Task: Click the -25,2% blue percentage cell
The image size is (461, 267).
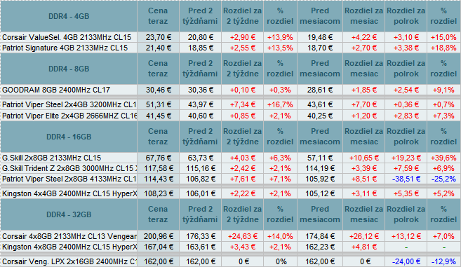Action: click(x=443, y=179)
